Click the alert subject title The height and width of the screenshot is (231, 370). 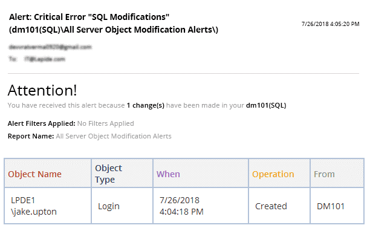coord(114,24)
